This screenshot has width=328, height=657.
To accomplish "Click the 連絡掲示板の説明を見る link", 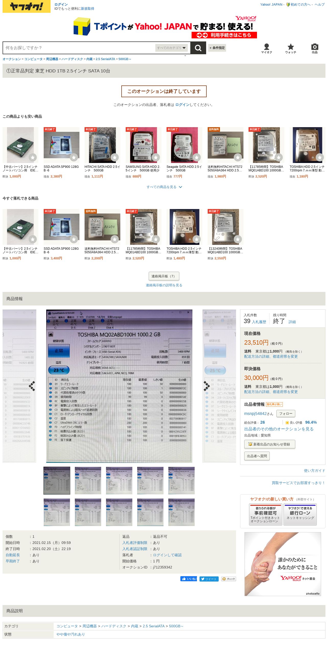I will pos(164,285).
